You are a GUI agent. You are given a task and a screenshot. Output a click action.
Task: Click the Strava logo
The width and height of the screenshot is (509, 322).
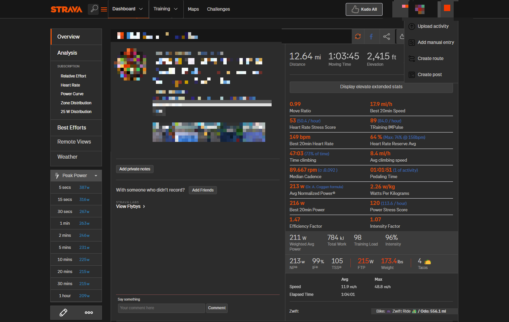coord(66,9)
